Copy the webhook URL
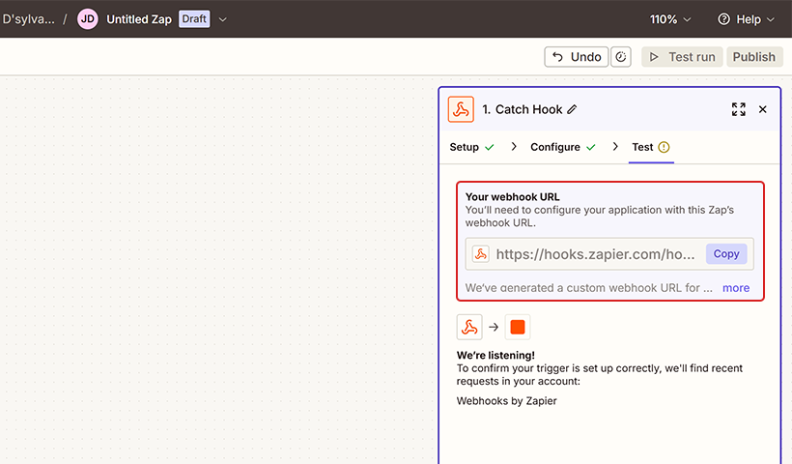Screen dimensions: 792x464 pyautogui.click(x=726, y=254)
